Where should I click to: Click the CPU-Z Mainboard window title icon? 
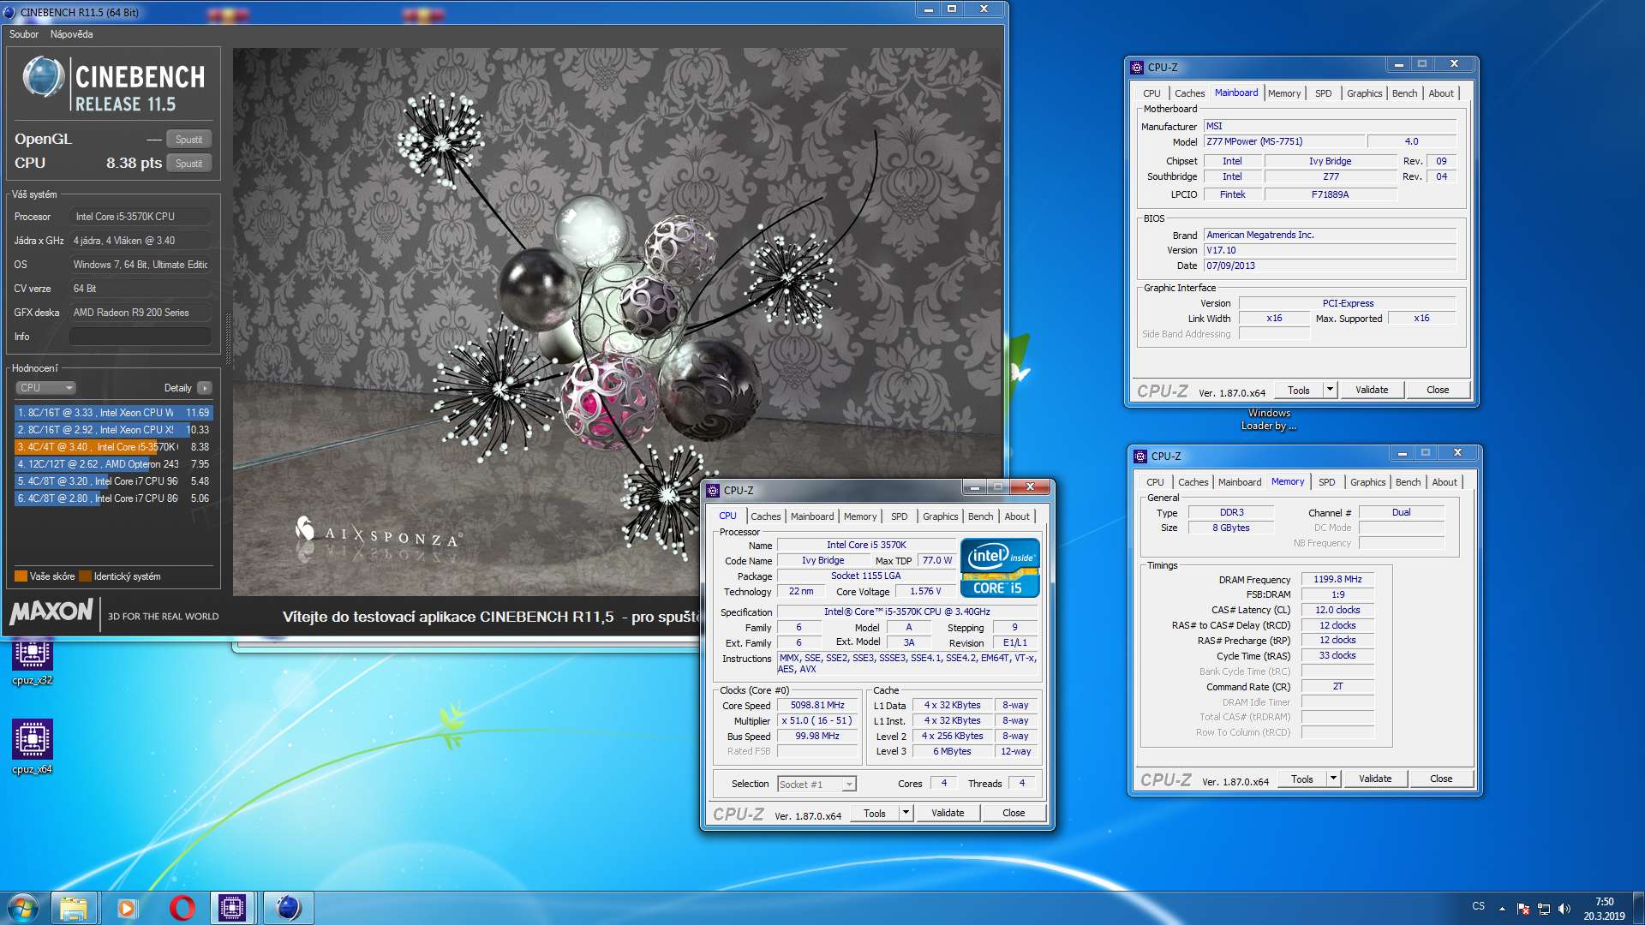1137,67
